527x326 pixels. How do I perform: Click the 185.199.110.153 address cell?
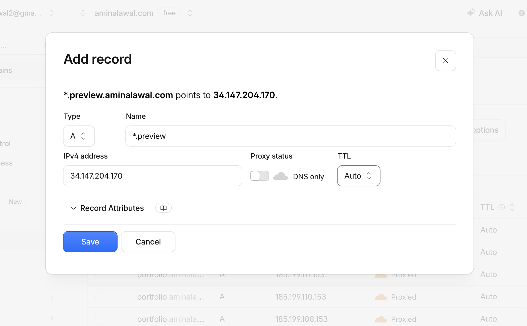click(301, 297)
